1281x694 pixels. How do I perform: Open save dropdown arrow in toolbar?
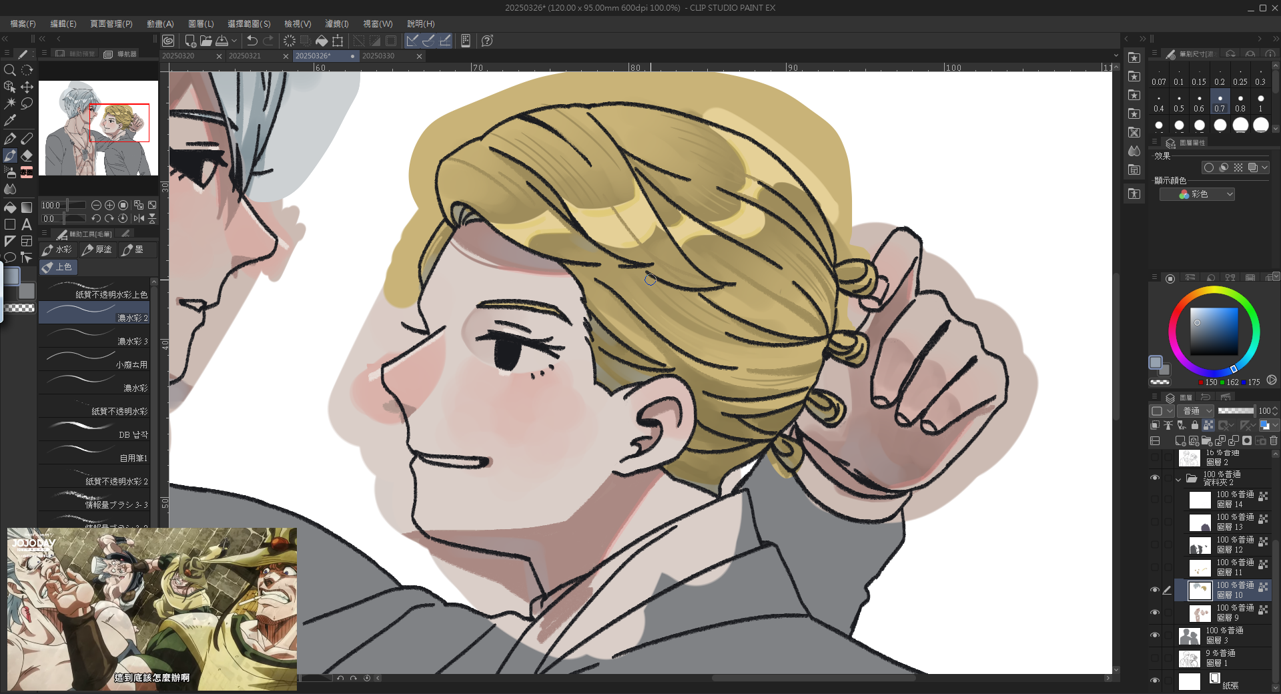234,41
